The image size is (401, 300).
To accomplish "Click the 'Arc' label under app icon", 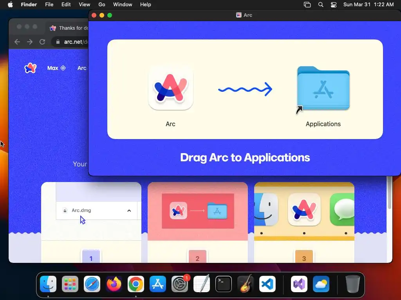I will tap(171, 124).
